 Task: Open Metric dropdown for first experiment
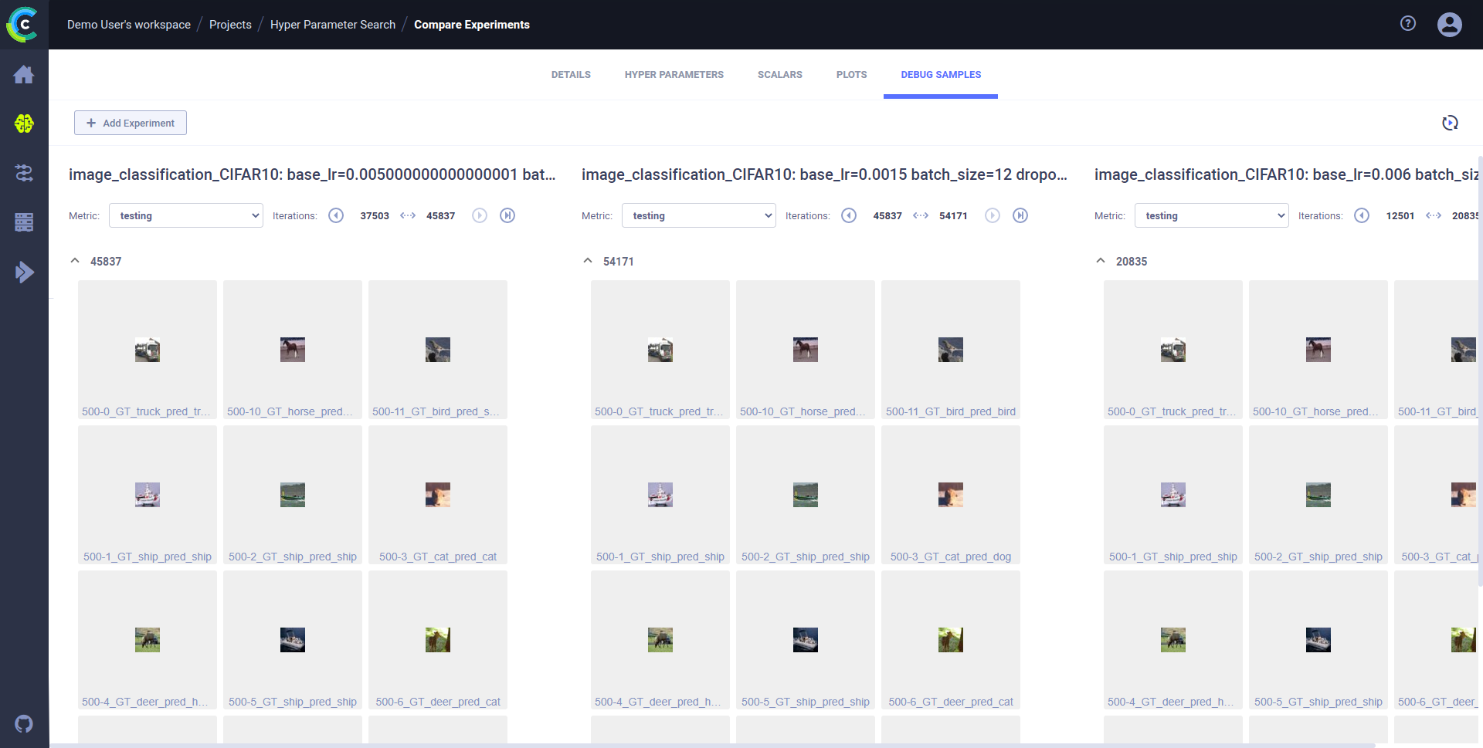click(x=186, y=215)
